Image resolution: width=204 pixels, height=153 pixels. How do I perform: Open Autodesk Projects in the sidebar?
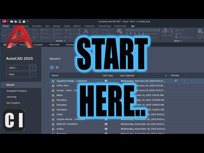[x=17, y=91]
